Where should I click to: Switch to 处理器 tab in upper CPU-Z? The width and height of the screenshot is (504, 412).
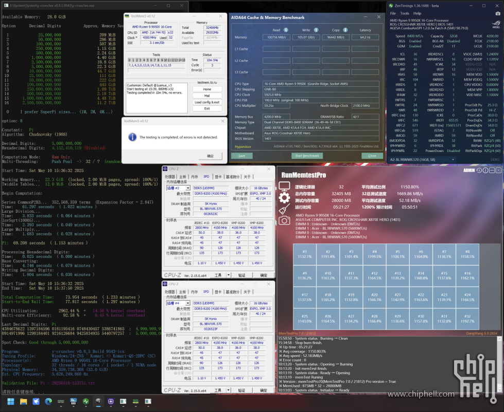170,177
